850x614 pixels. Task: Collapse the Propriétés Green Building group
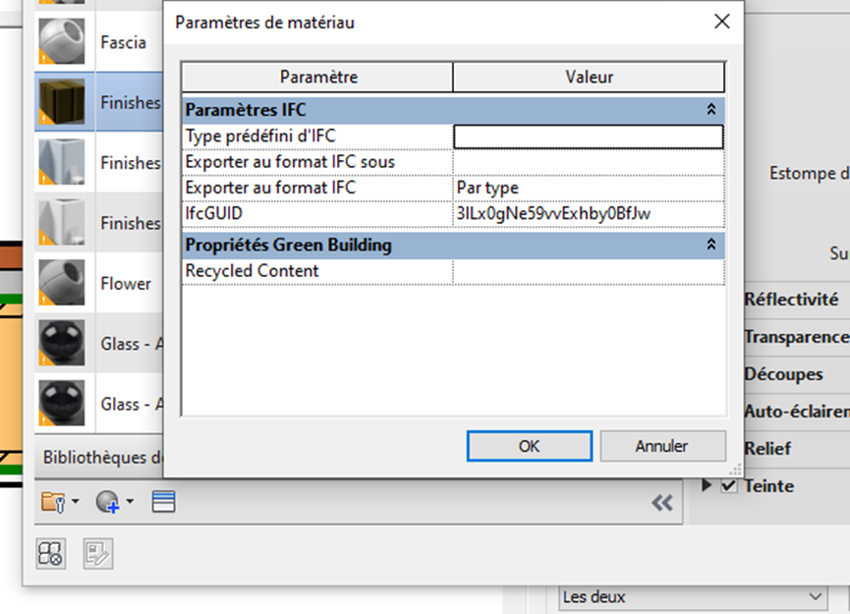pyautogui.click(x=711, y=245)
